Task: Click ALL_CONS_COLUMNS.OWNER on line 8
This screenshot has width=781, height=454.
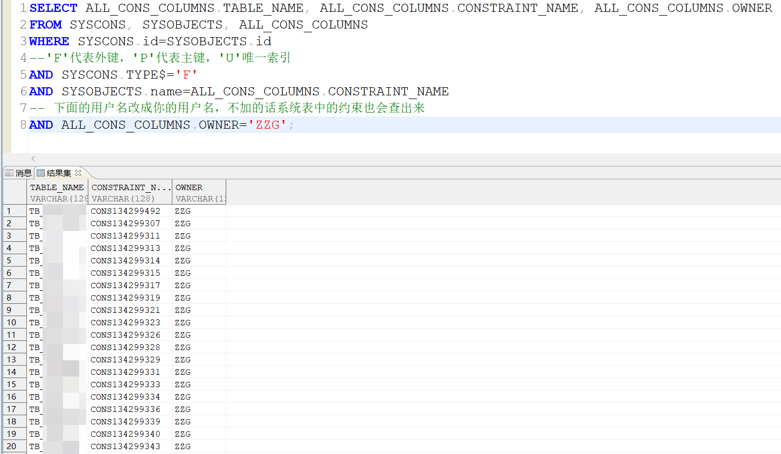Action: click(x=150, y=125)
